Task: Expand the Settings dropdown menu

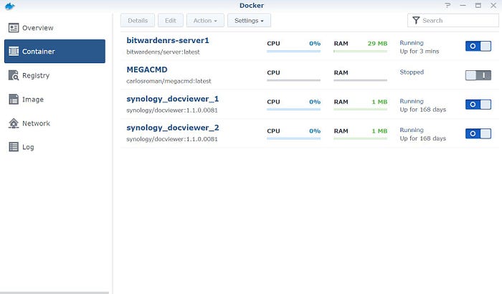Action: pos(249,21)
